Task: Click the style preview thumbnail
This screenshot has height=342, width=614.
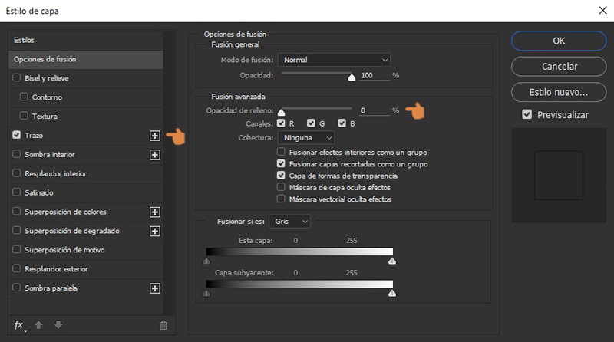Action: [559, 176]
